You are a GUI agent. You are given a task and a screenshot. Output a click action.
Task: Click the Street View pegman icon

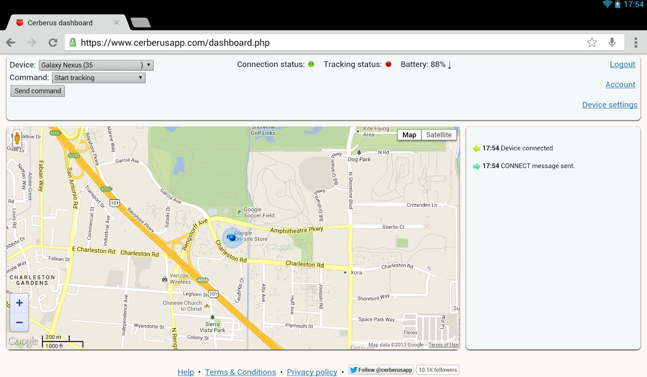[17, 138]
